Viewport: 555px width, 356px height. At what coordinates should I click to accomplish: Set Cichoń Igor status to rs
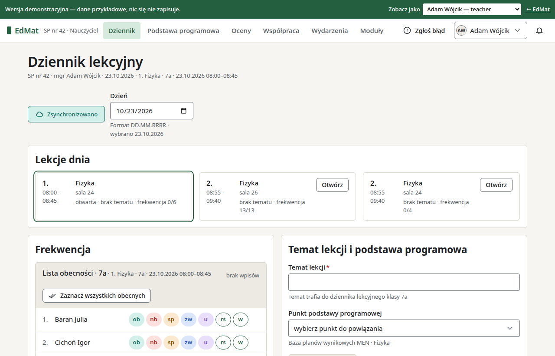[x=223, y=343]
